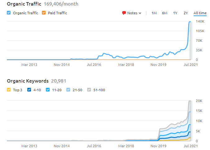The width and height of the screenshot is (210, 150).
Task: Select the All time range
Action: [200, 13]
